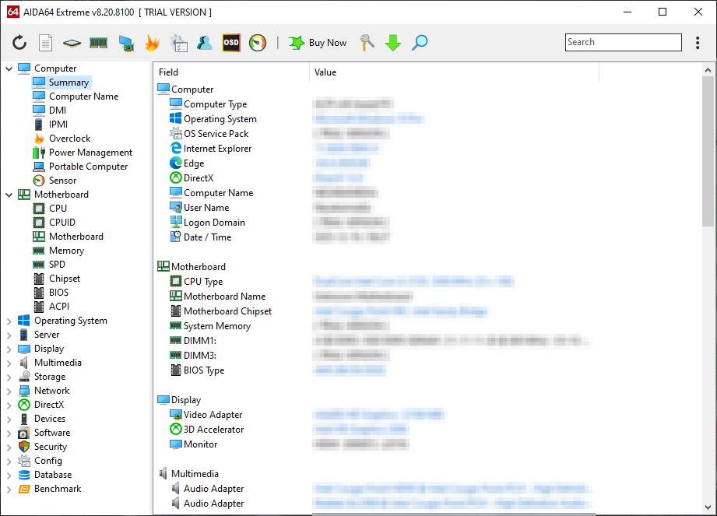Select CPUID under Motherboard tree
Image resolution: width=717 pixels, height=516 pixels.
point(62,223)
